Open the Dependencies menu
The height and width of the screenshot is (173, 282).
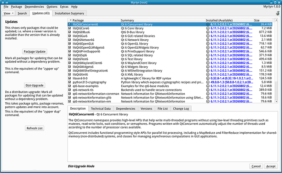point(34,7)
